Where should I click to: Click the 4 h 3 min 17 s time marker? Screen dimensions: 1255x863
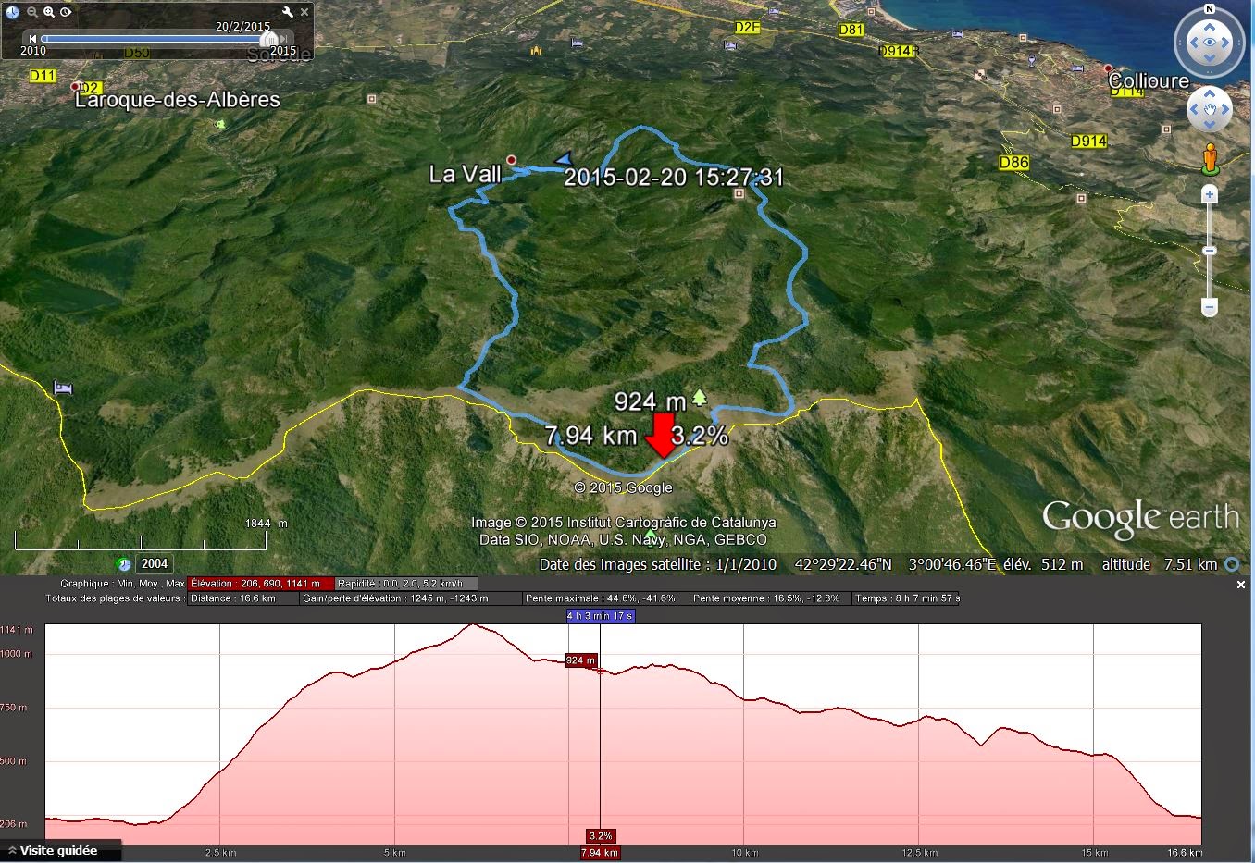click(601, 616)
